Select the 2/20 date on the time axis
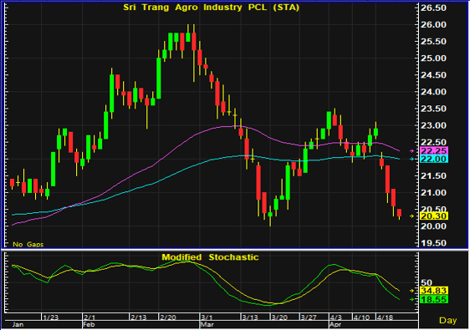The width and height of the screenshot is (470, 330). 168,317
